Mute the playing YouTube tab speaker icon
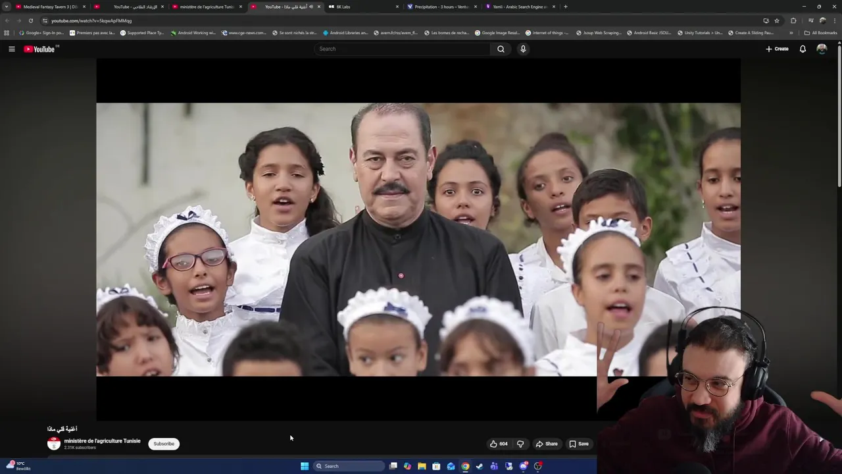The image size is (842, 474). point(311,7)
